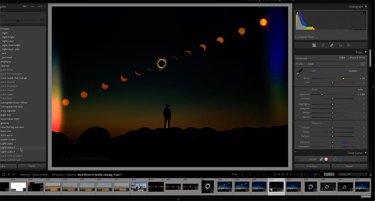The width and height of the screenshot is (375, 201).
Task: Adjust the Exposure slider handle
Action: coord(322,94)
